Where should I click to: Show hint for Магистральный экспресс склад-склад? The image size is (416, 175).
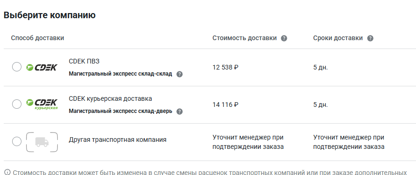(180, 74)
